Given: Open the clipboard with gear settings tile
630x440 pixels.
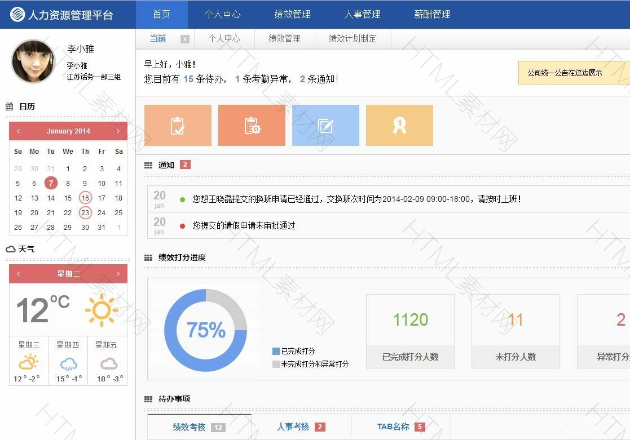Looking at the screenshot, I should point(252,125).
